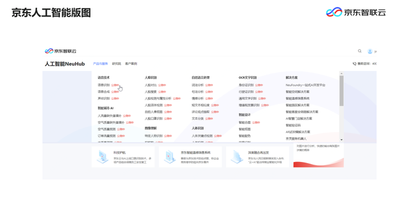Open the 人脸搜索 link

151,92
